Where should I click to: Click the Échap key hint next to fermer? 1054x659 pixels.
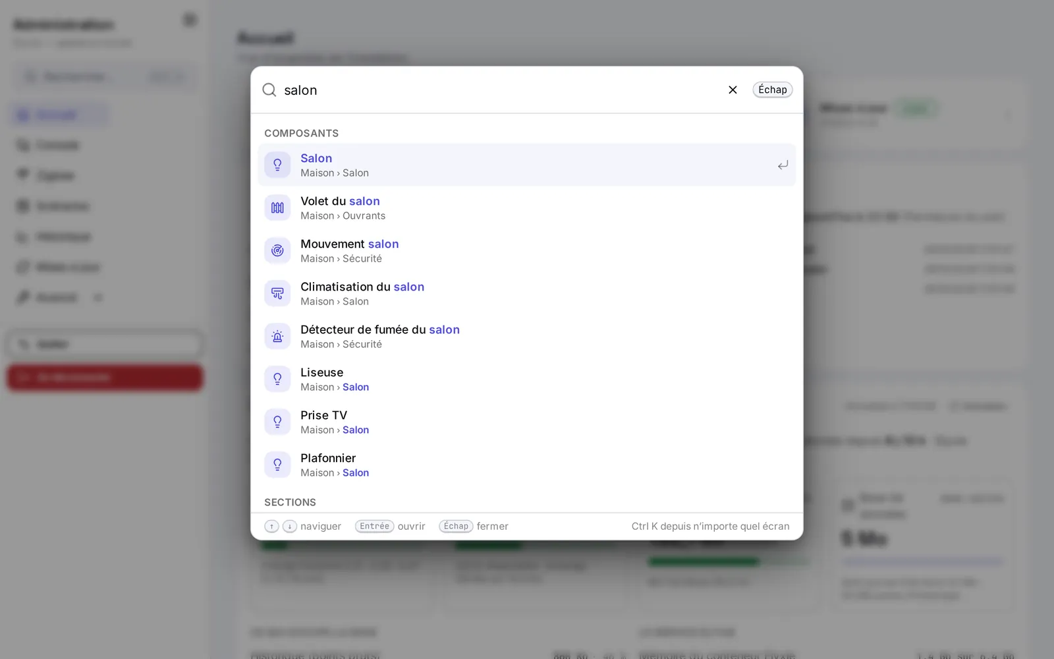[456, 526]
